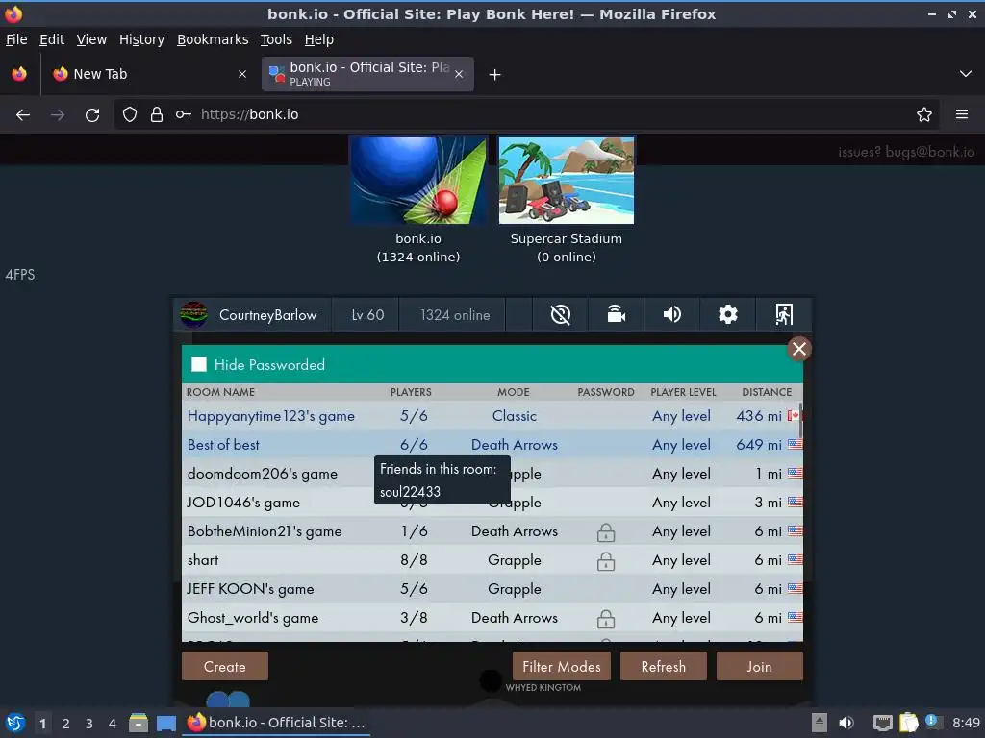Screen dimensions: 985x738
Task: Click show desktop icon in taskbar
Action: point(165,723)
